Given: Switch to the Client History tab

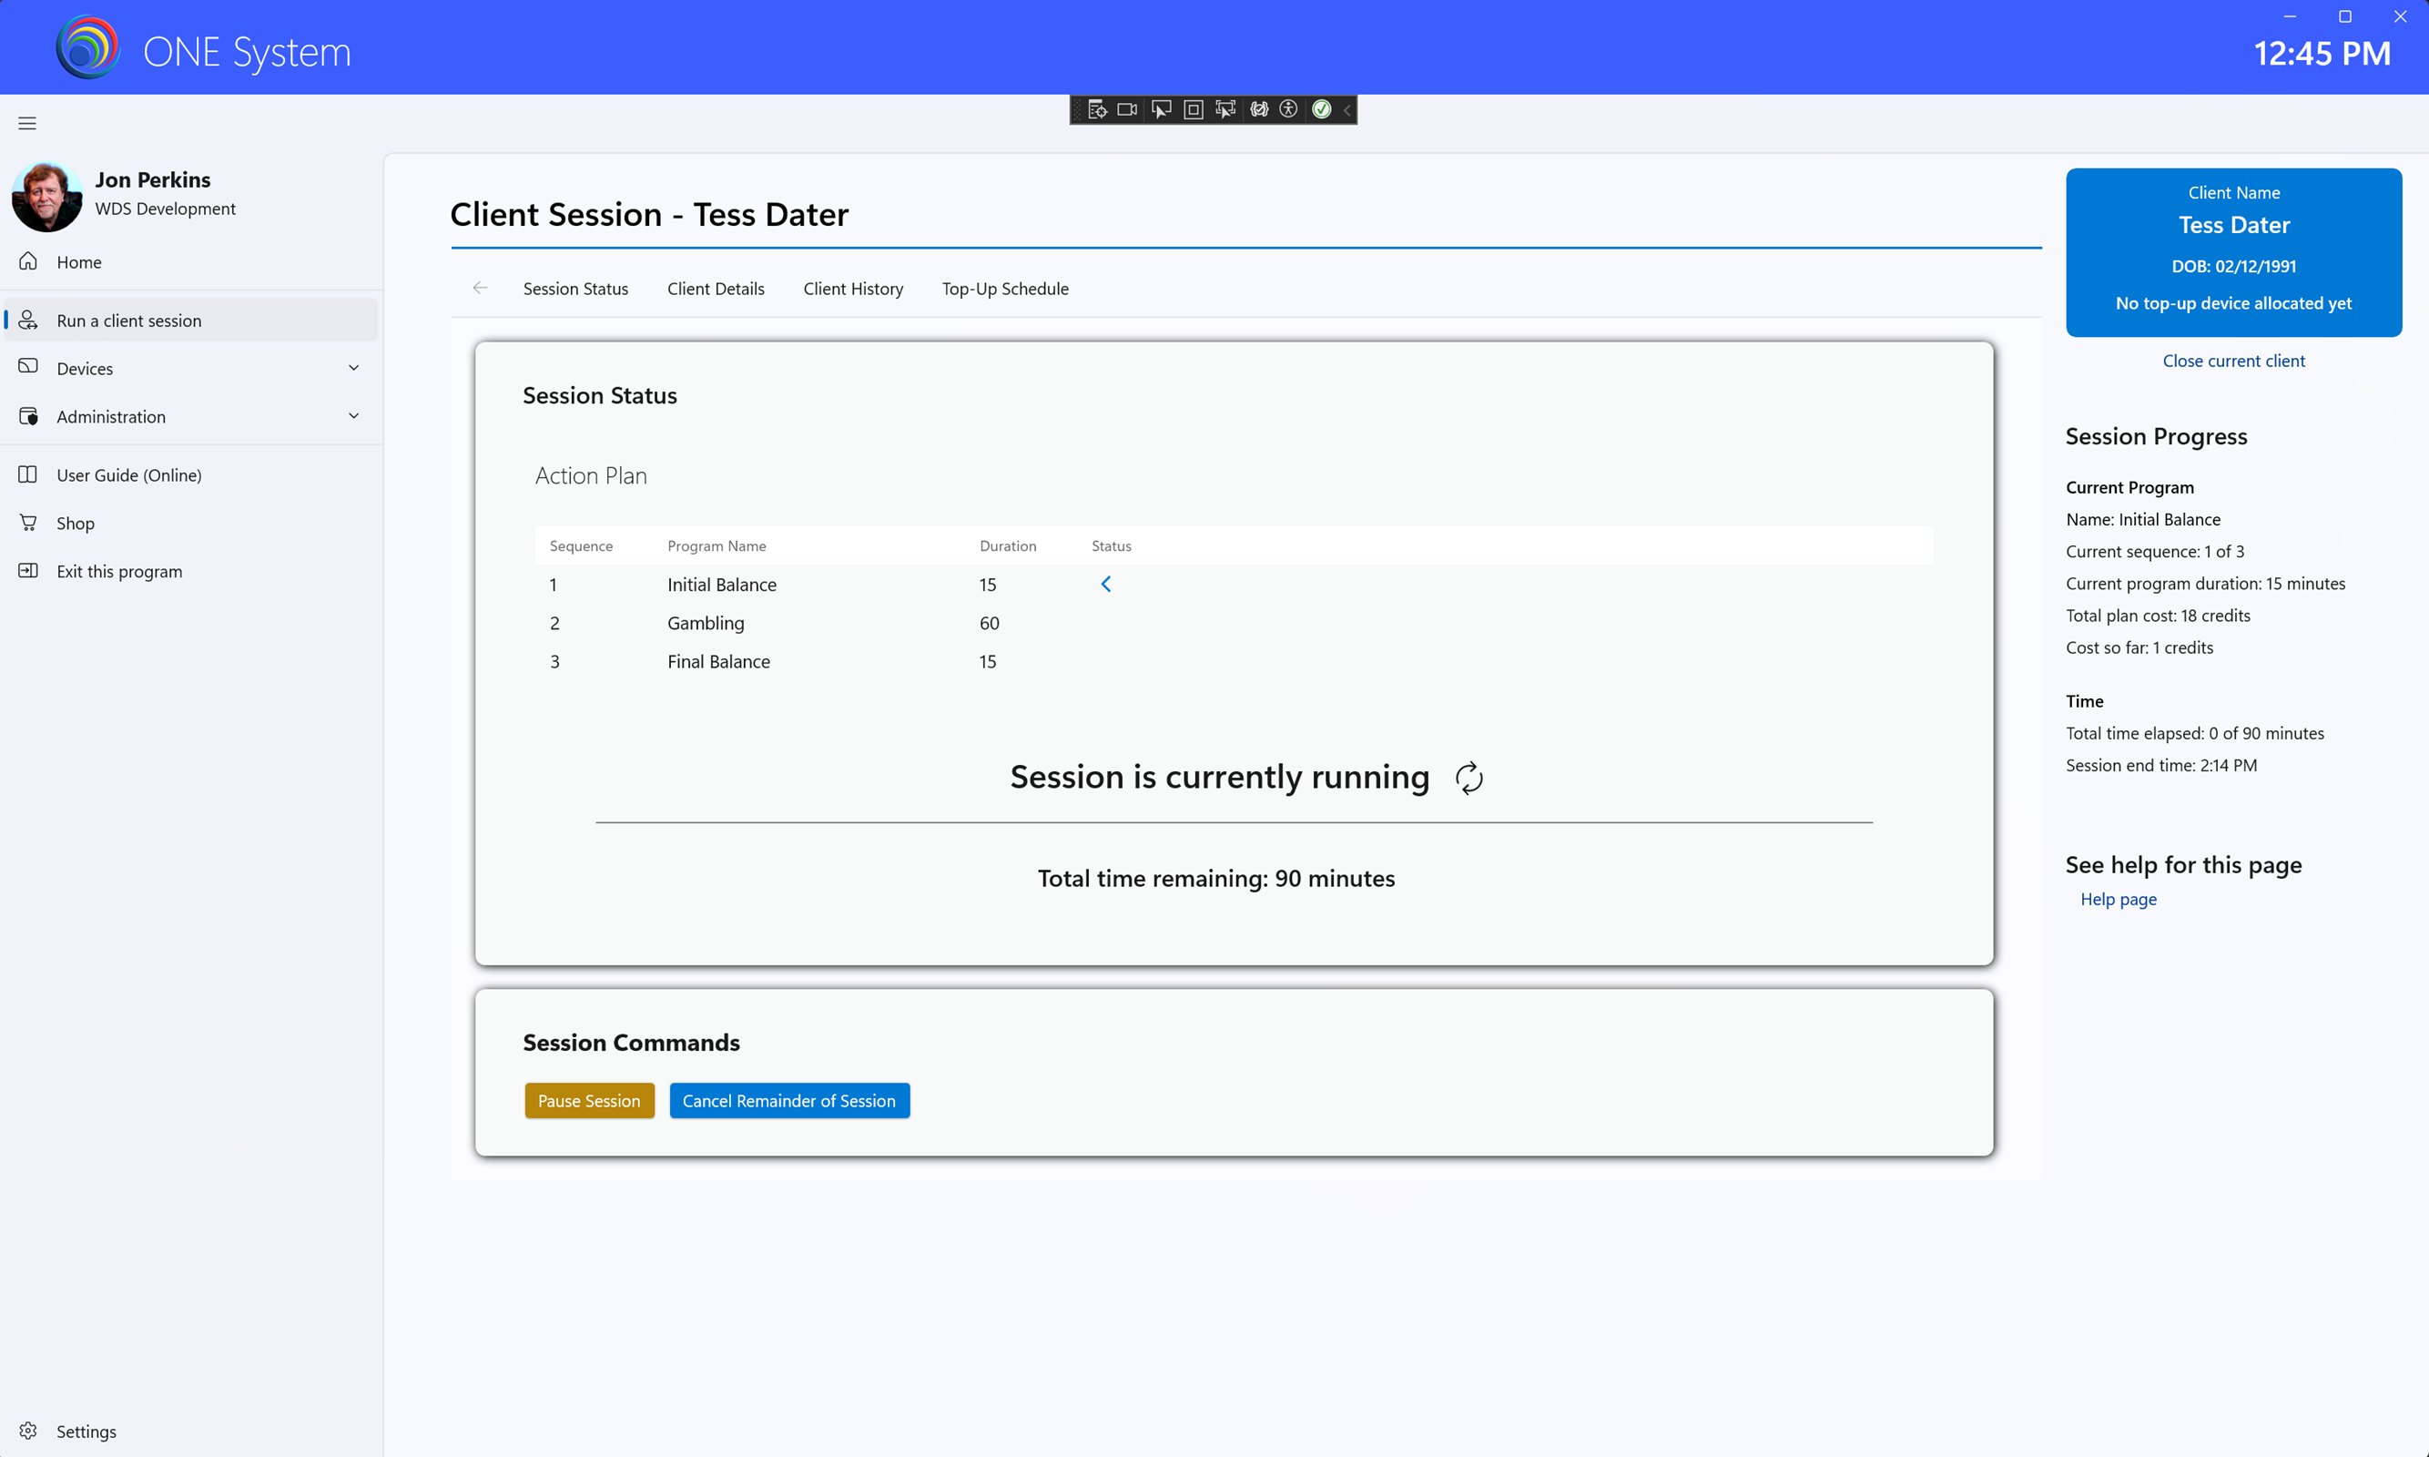Looking at the screenshot, I should pyautogui.click(x=853, y=289).
